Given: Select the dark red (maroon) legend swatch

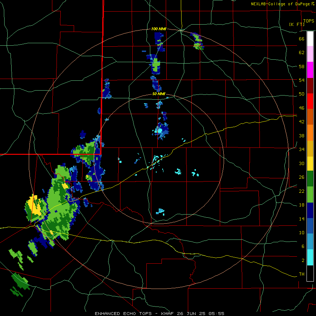Looking at the screenshot, I should pos(310,86).
